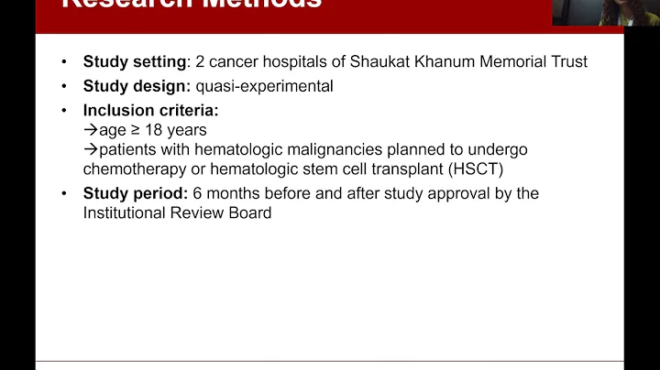Click the bullet beside "Inclusion criteria"

63,112
